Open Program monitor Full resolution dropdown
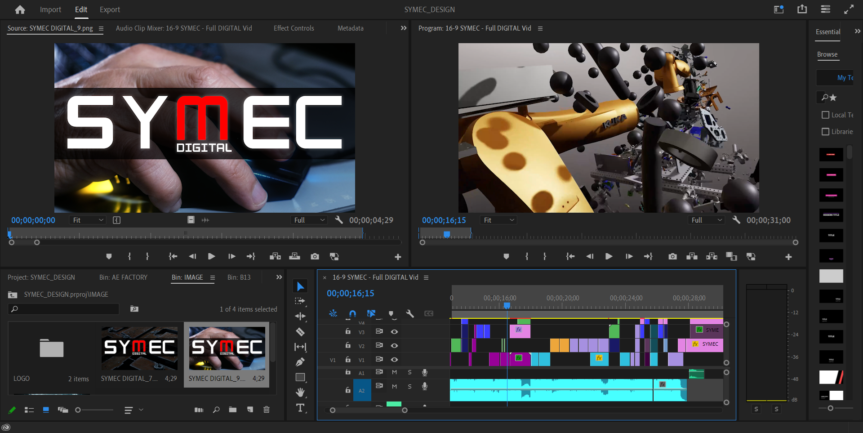The height and width of the screenshot is (433, 863). 707,220
